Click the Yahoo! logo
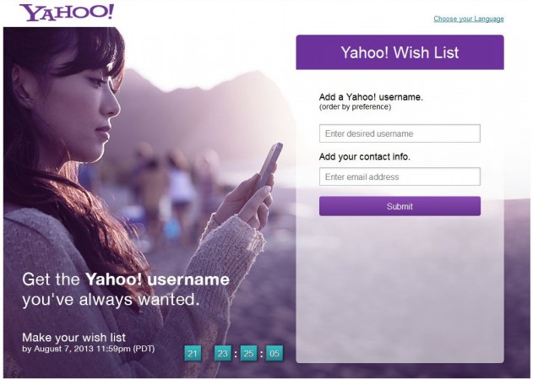The height and width of the screenshot is (380, 533). pyautogui.click(x=67, y=13)
